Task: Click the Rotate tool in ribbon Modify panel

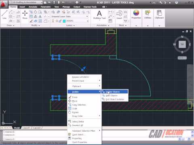Action: click(x=36, y=12)
